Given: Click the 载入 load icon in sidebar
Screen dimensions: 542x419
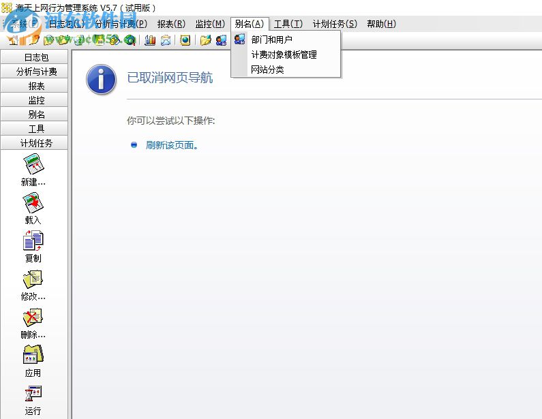Looking at the screenshot, I should pyautogui.click(x=33, y=202).
